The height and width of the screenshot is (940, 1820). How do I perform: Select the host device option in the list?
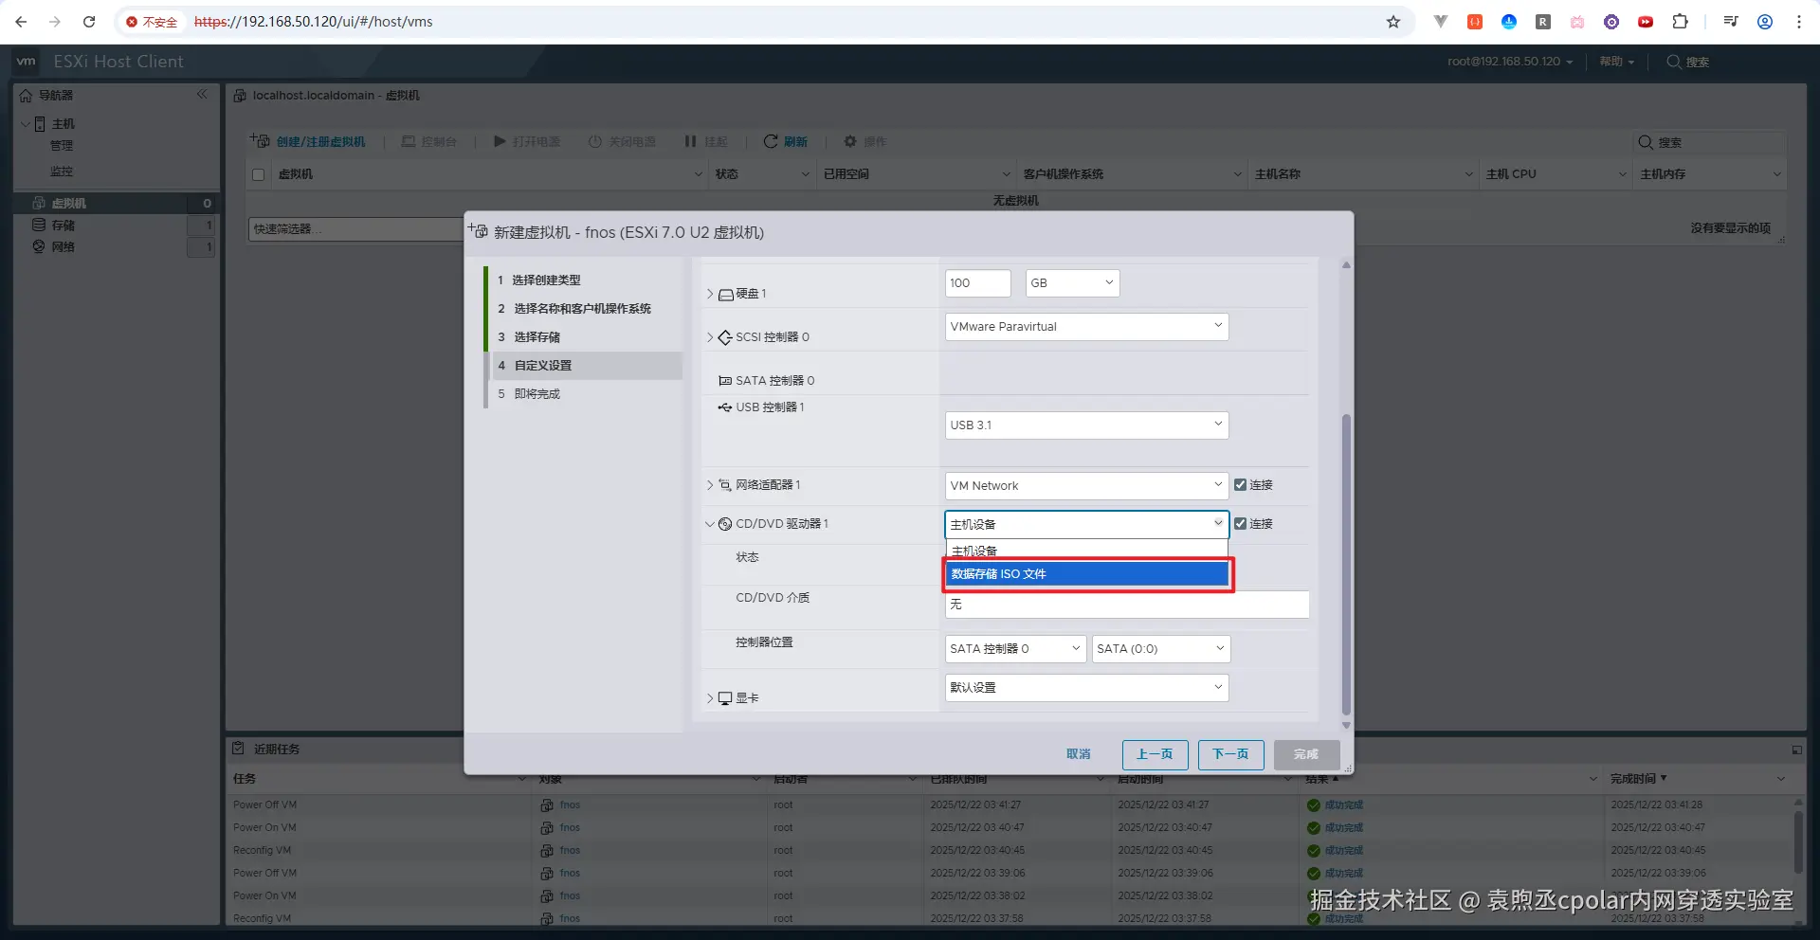click(x=1086, y=551)
